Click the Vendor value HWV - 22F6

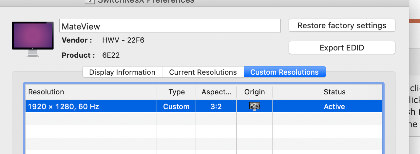[x=123, y=40]
